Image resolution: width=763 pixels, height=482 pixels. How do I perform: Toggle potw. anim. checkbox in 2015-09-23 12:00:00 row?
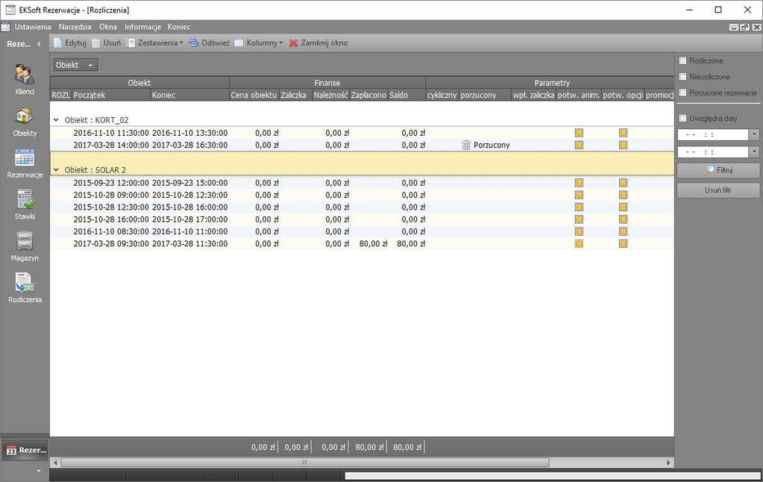579,183
